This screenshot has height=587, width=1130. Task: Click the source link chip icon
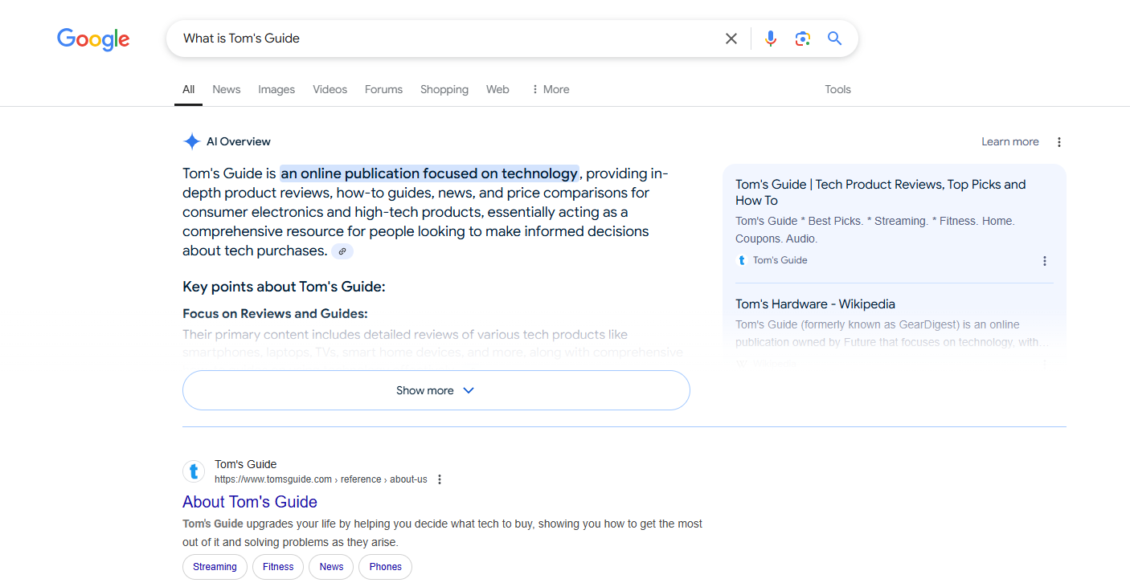pos(342,251)
